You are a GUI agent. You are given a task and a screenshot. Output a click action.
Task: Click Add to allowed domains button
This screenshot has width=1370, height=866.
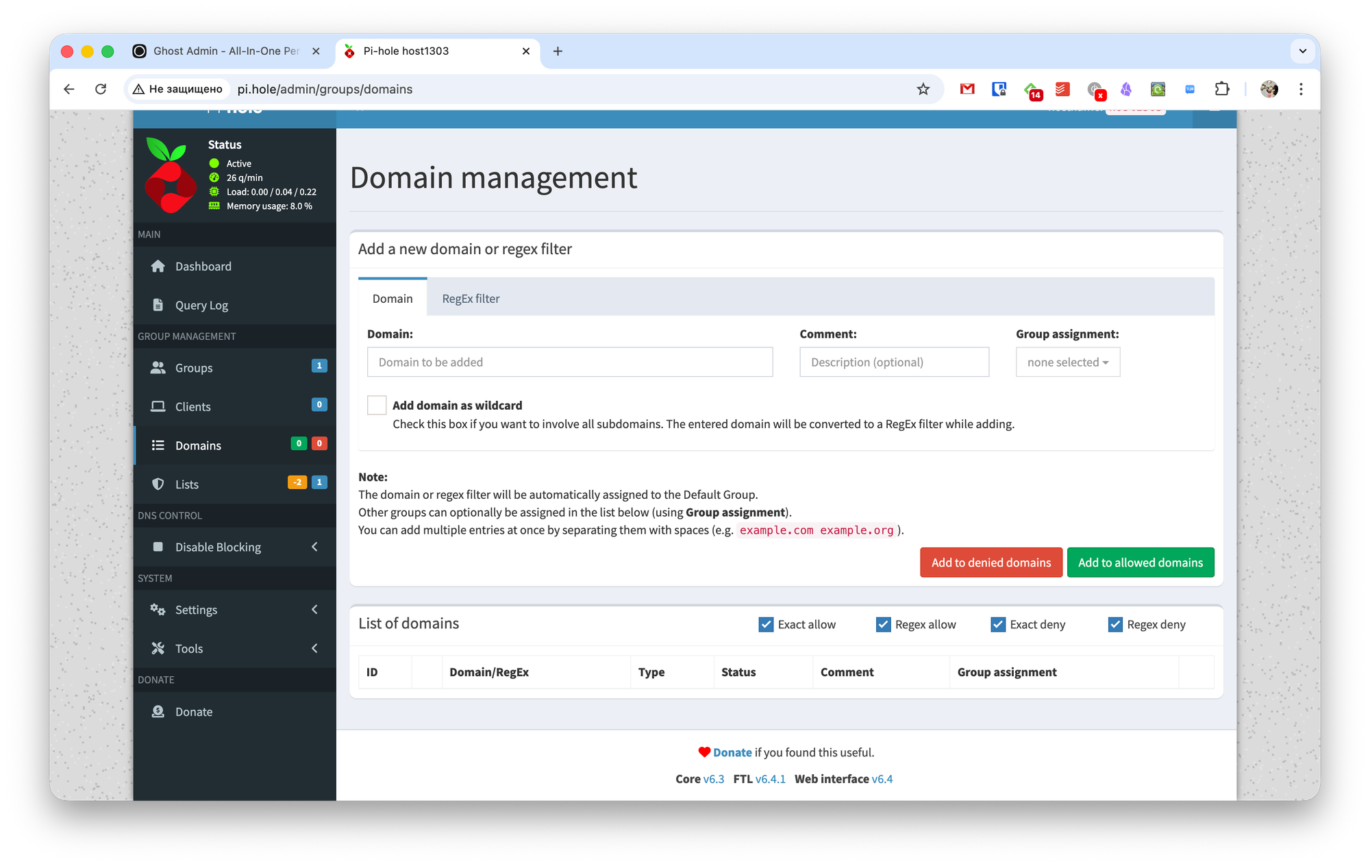point(1140,562)
